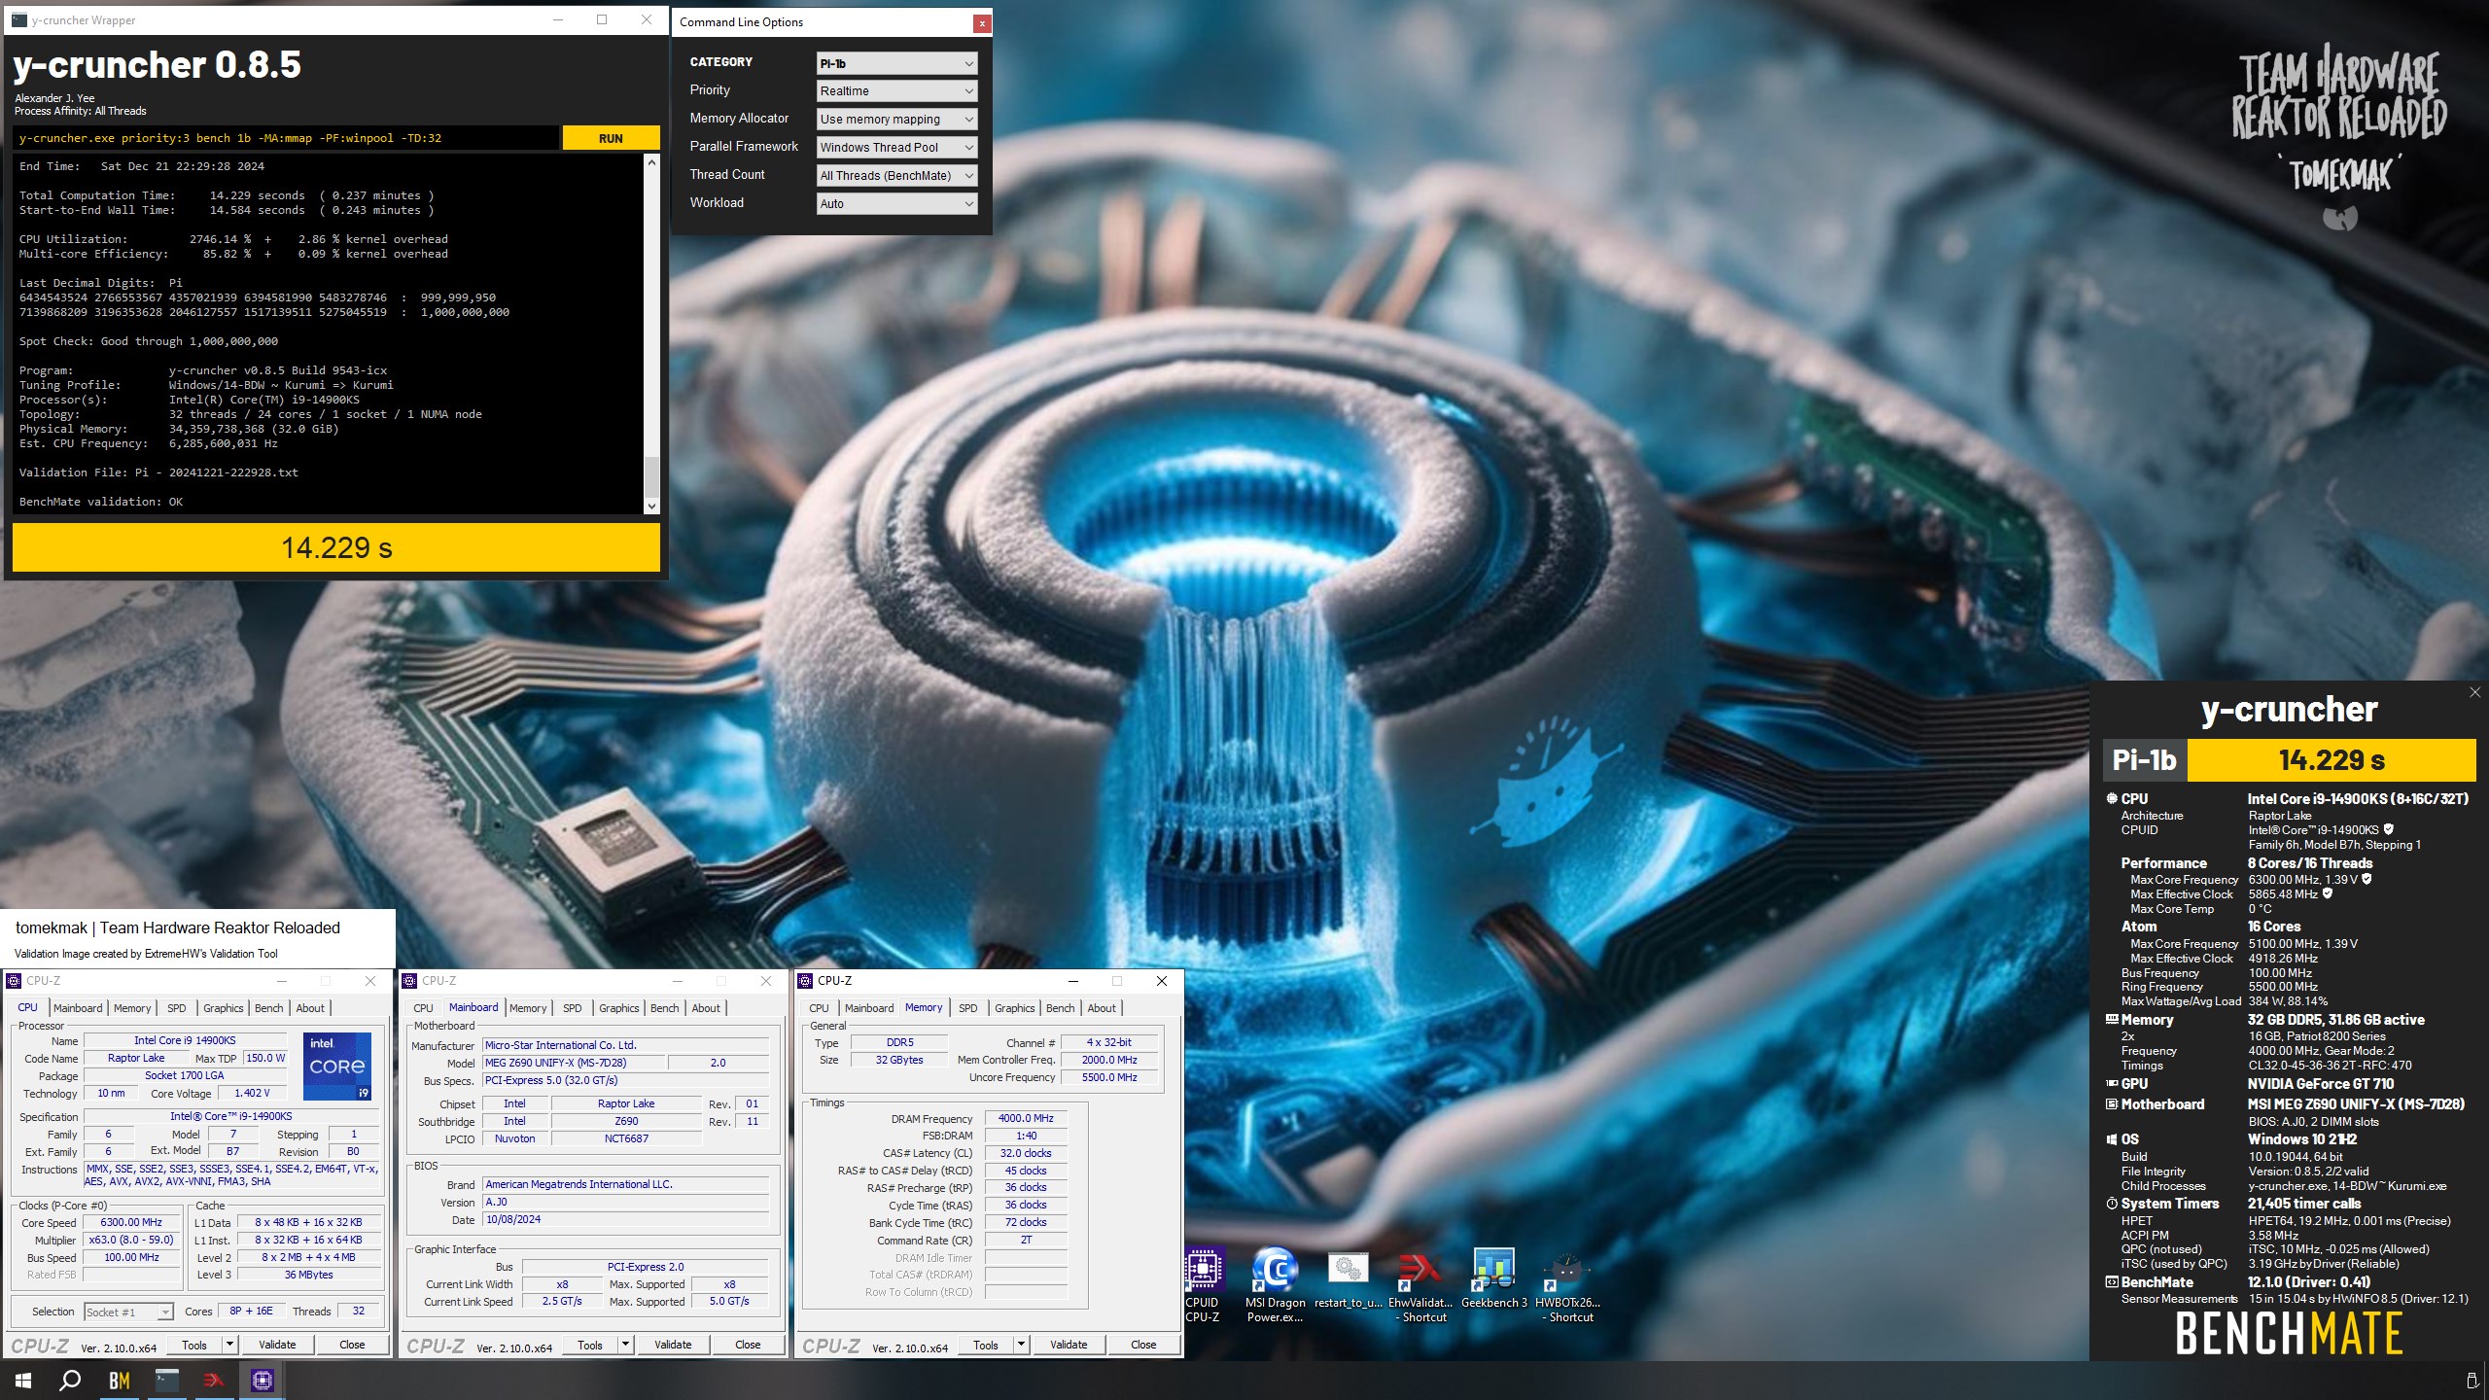Open the Selection Socket #1 dropdown in CPU-Z
Screen dimensions: 2489x1400
(128, 1312)
